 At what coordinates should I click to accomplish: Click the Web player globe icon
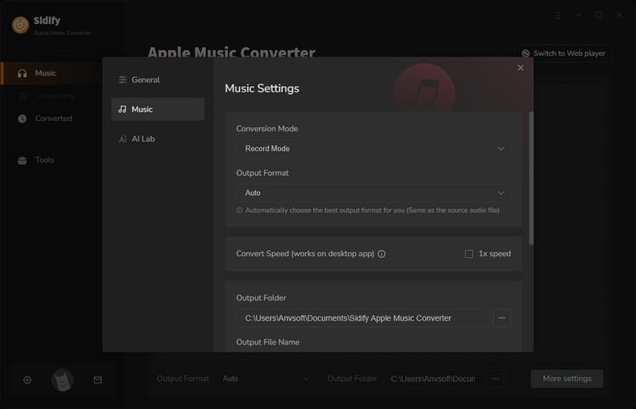[525, 53]
